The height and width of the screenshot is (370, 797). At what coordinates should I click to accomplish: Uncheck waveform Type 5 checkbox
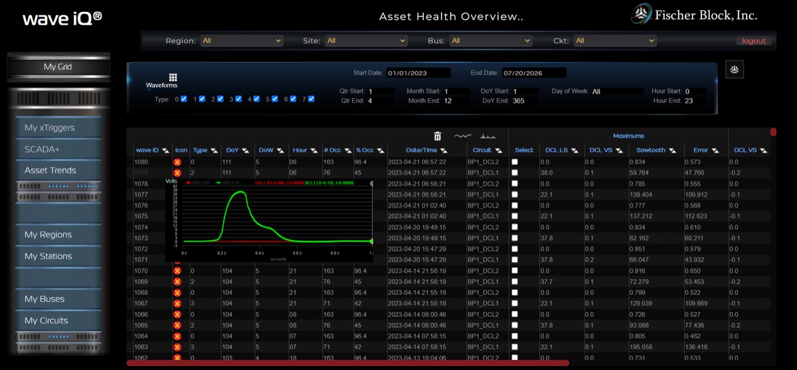click(x=275, y=99)
